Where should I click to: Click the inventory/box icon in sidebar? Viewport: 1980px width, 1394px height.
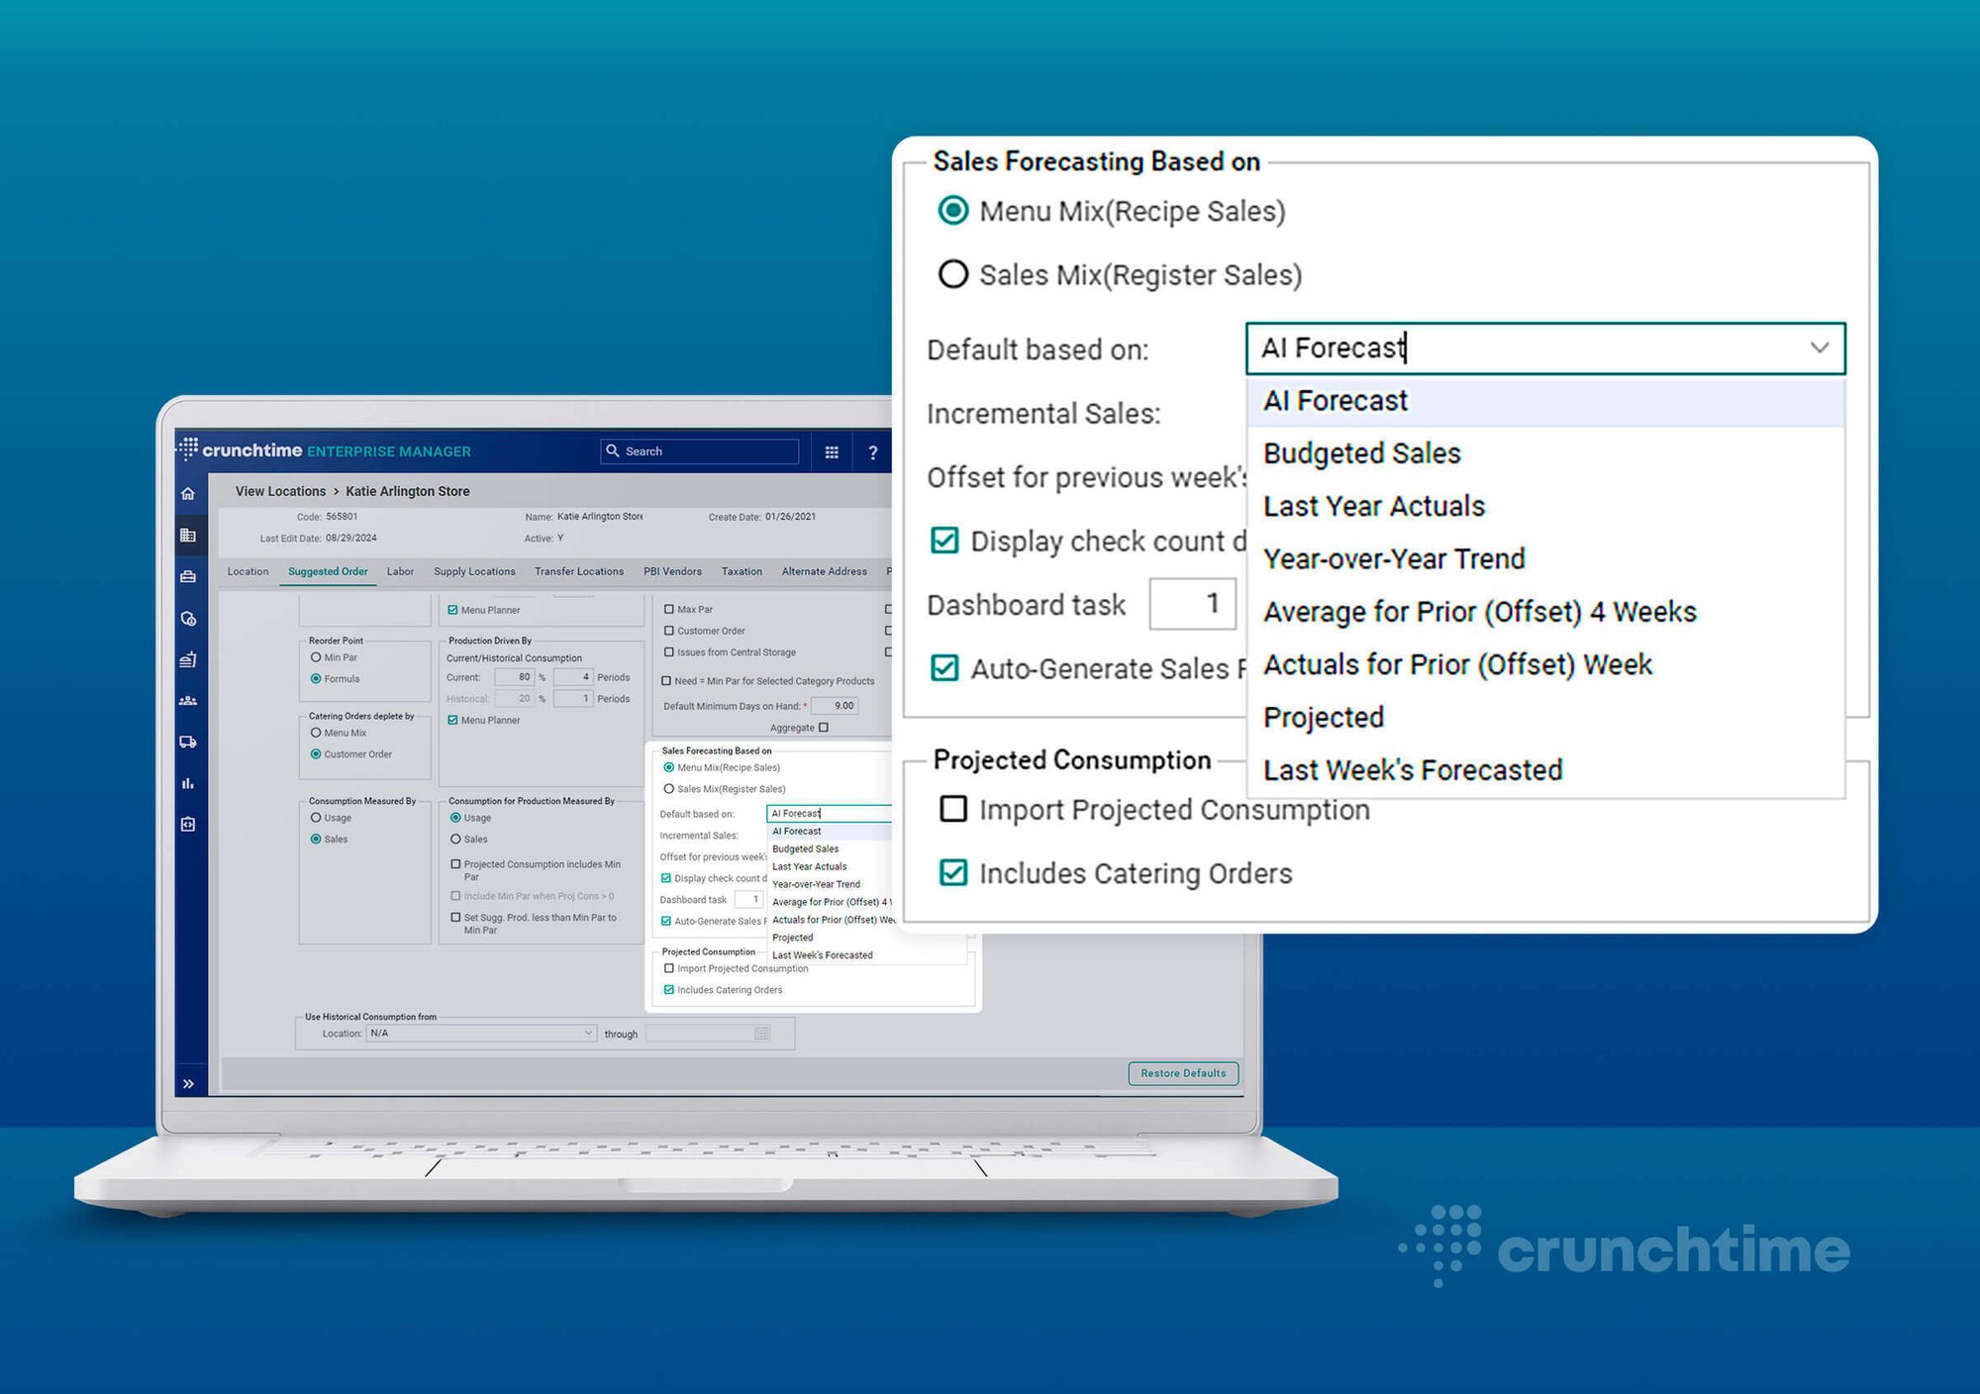point(191,576)
